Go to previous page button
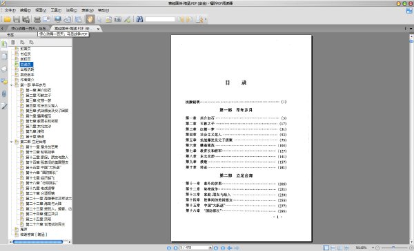Viewport: 414px width, 251px height. tap(175, 248)
